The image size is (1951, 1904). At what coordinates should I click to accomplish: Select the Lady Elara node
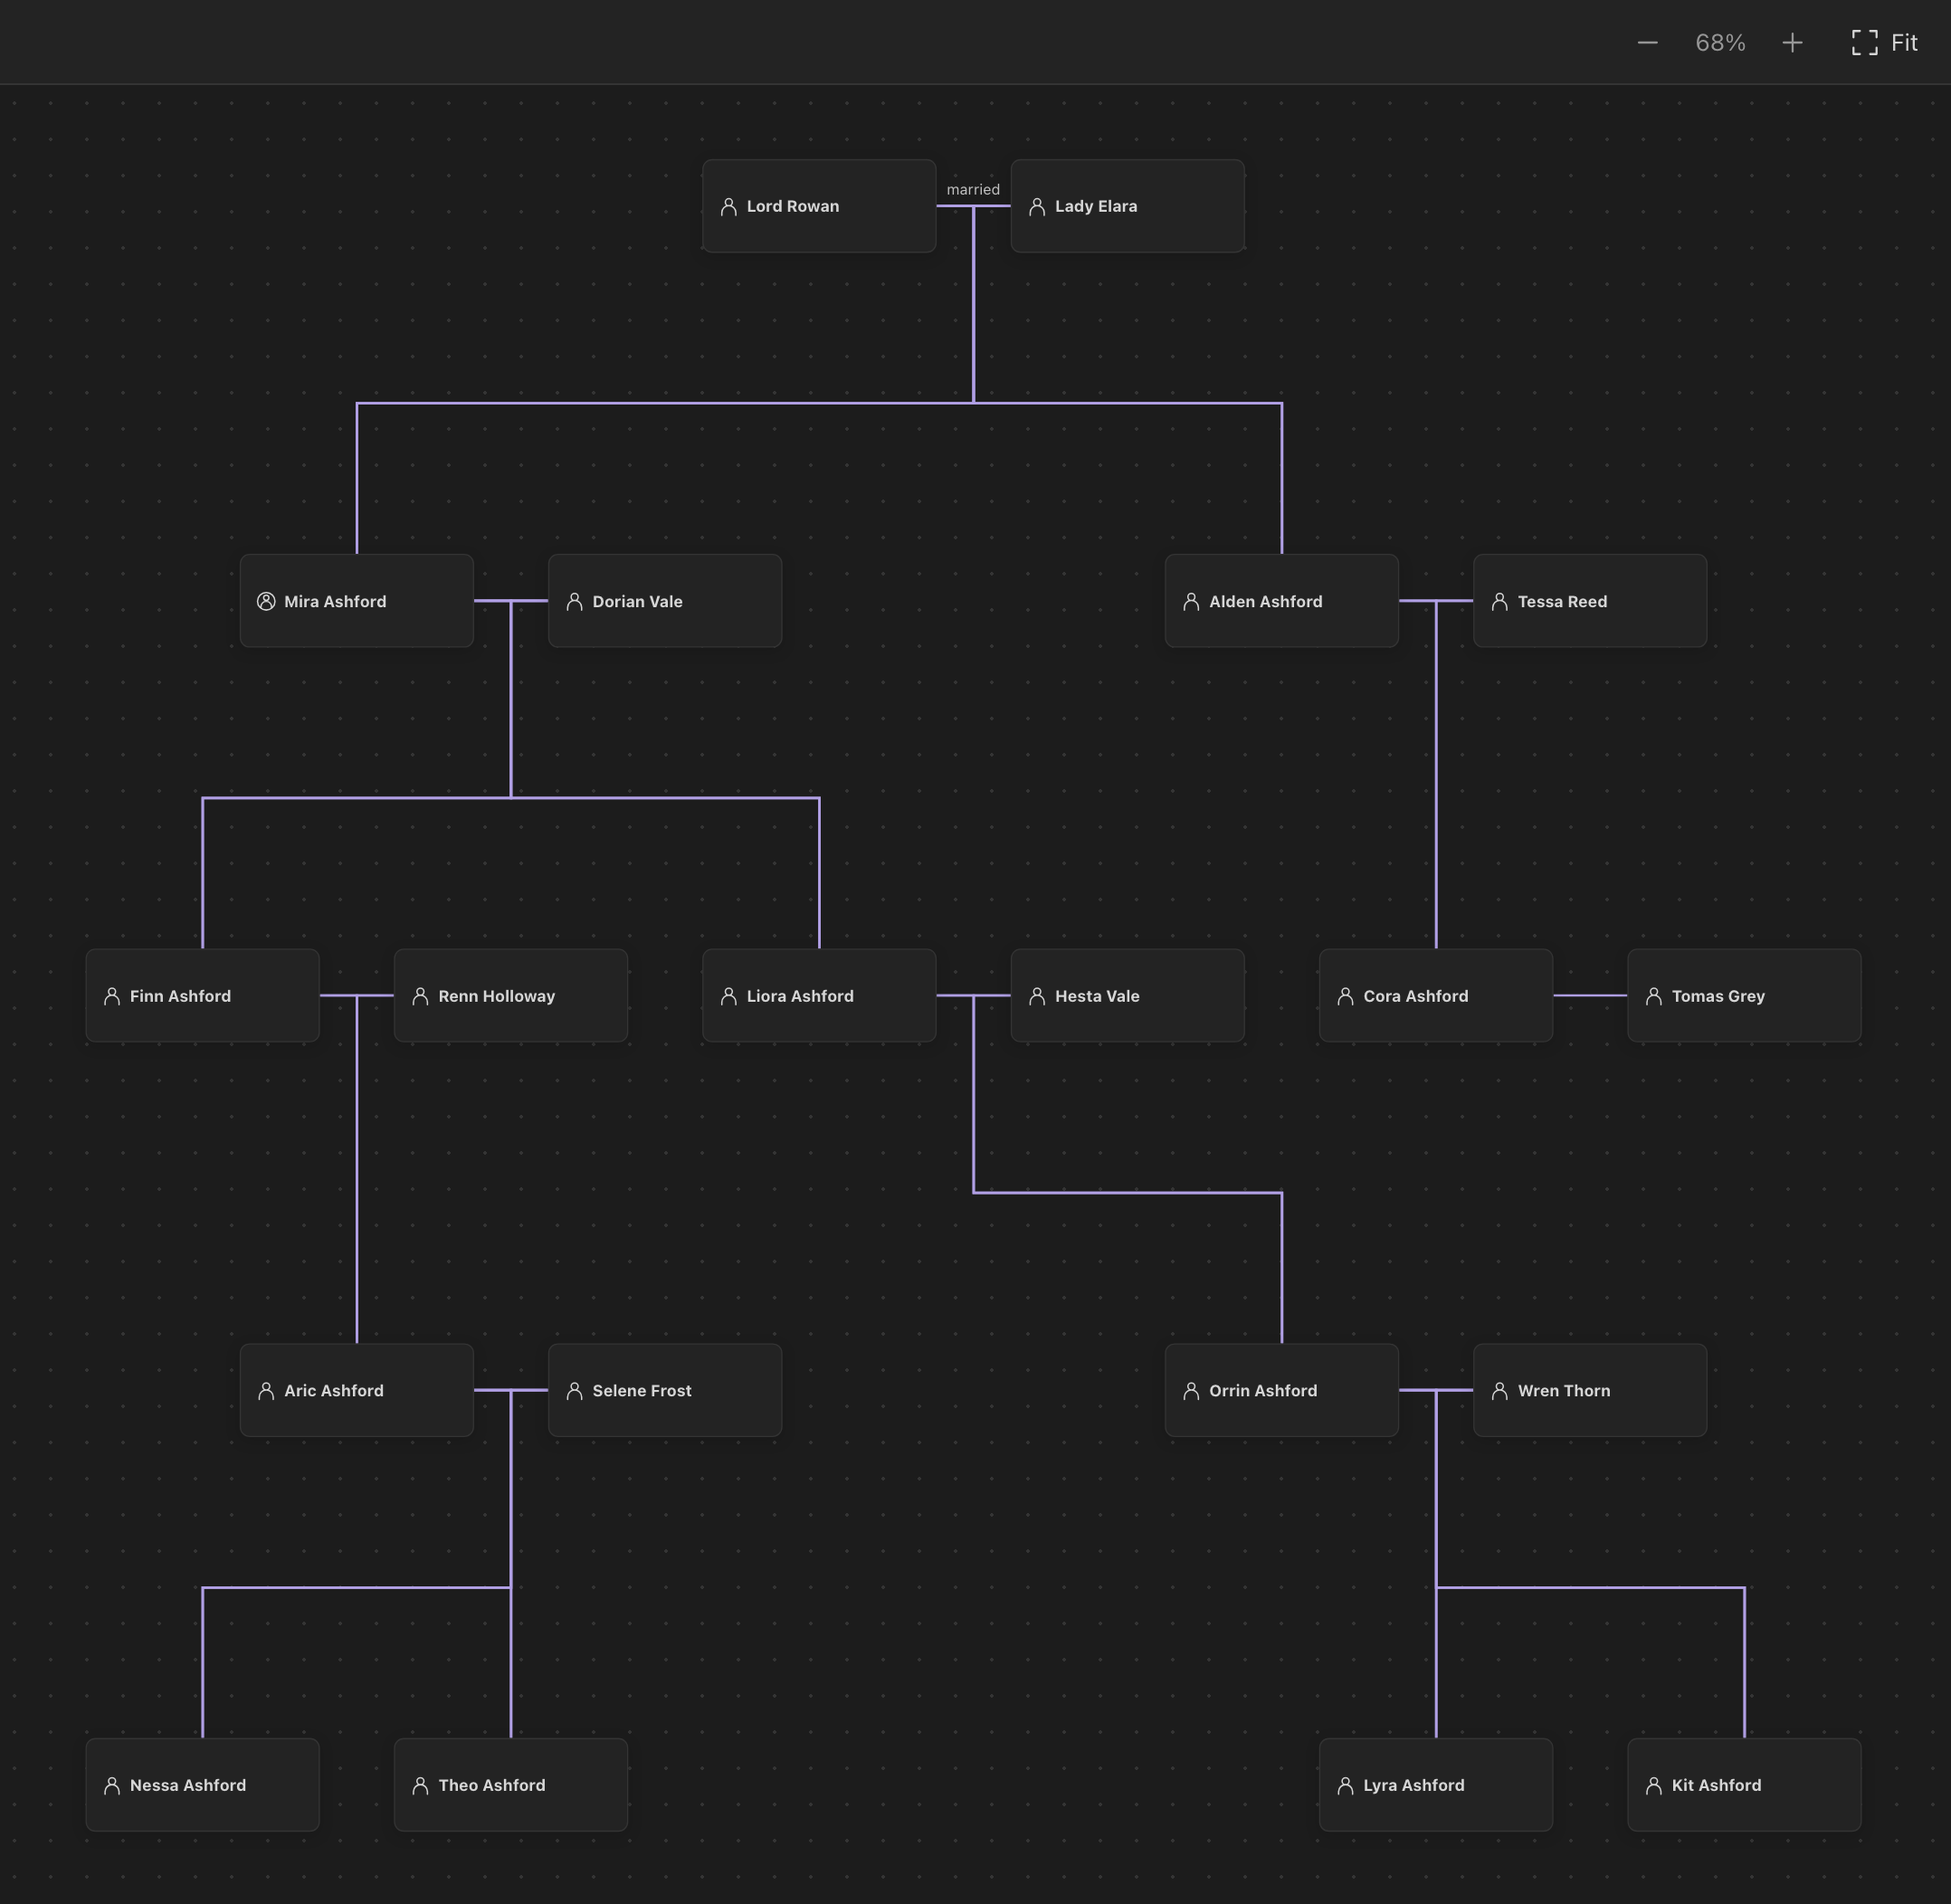[1127, 206]
